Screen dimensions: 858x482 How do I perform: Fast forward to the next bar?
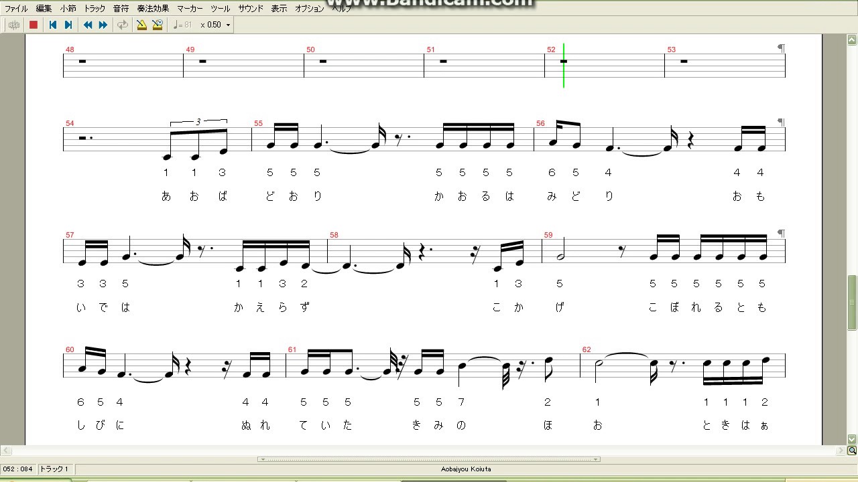click(x=103, y=25)
